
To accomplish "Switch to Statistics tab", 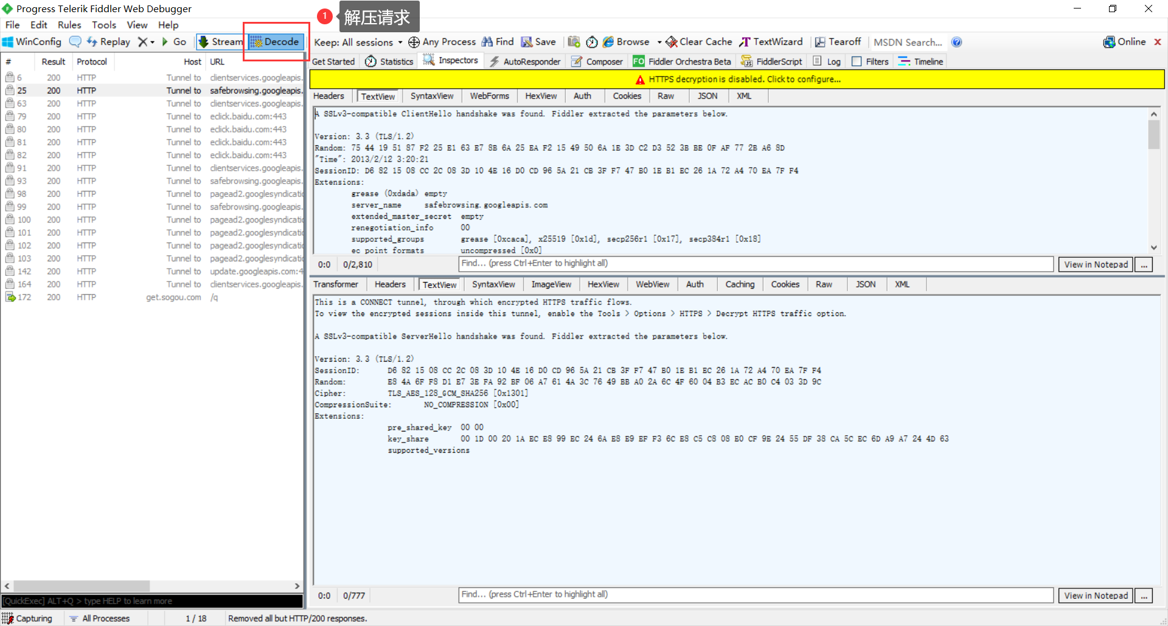I will pyautogui.click(x=389, y=61).
